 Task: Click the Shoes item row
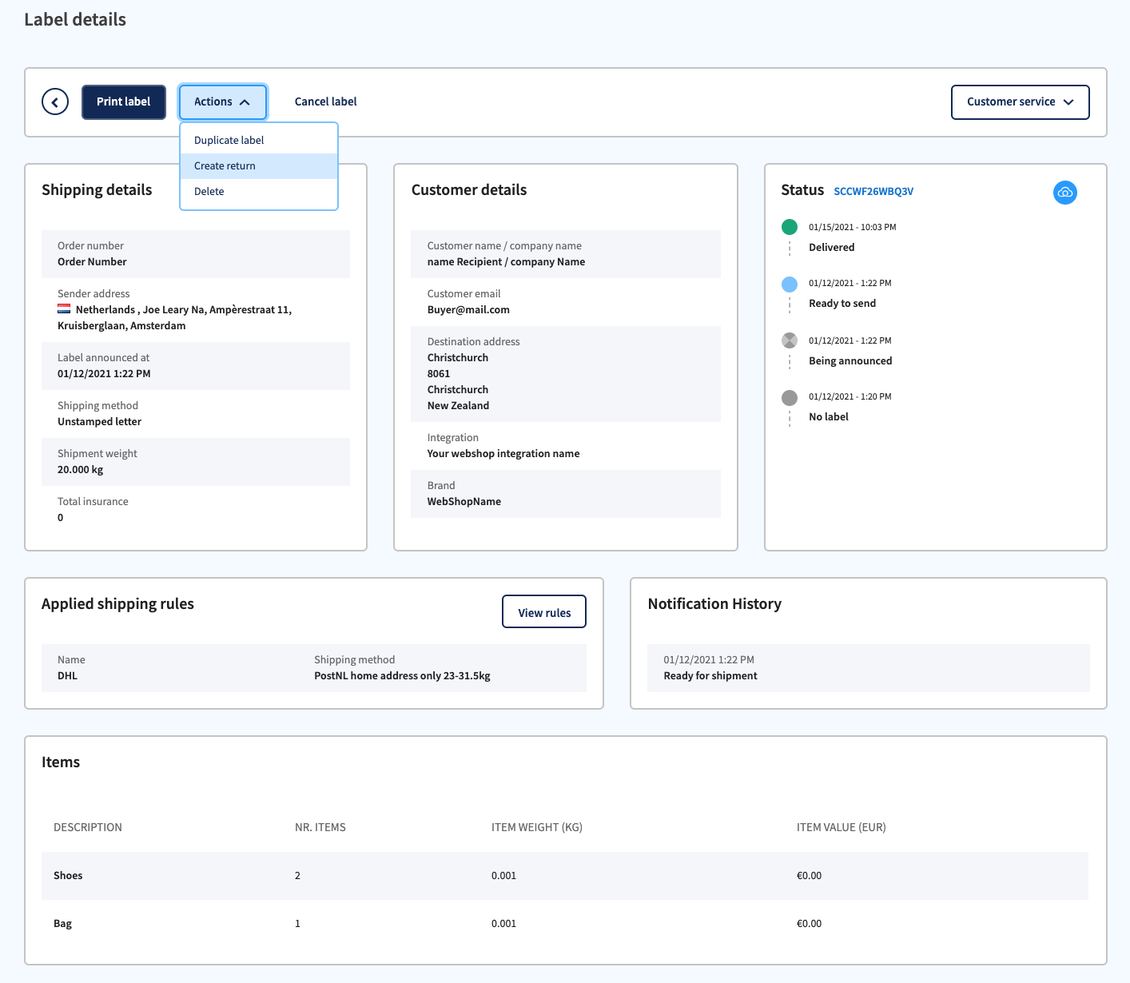coord(565,875)
